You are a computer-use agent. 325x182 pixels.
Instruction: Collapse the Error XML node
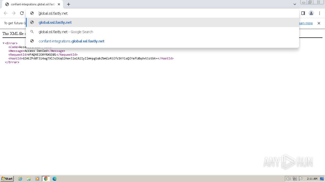tap(4, 43)
